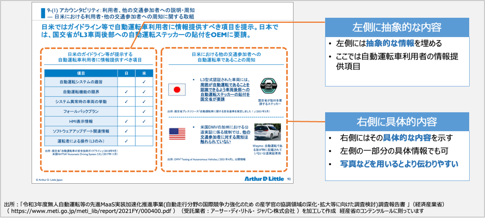Image resolution: width=485 pixels, height=218 pixels.
Task: Select the 項目 table header cell
Action: coord(81,73)
